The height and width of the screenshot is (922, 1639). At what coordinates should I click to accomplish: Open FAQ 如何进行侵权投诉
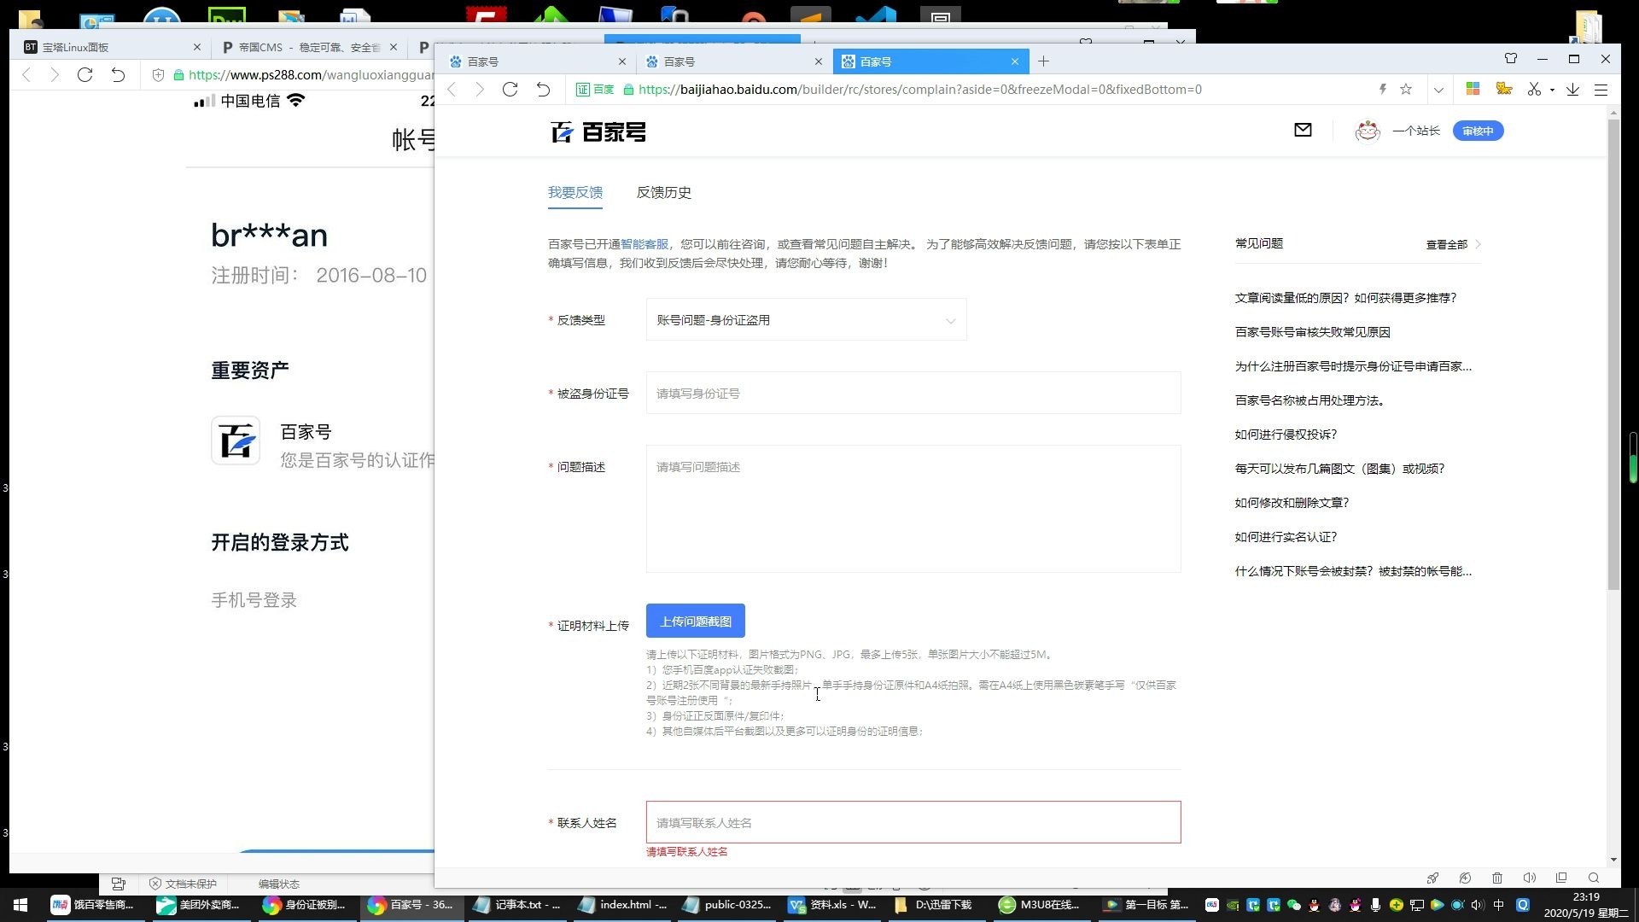[1285, 435]
